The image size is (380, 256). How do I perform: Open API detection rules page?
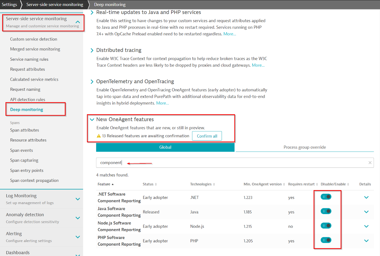click(28, 100)
